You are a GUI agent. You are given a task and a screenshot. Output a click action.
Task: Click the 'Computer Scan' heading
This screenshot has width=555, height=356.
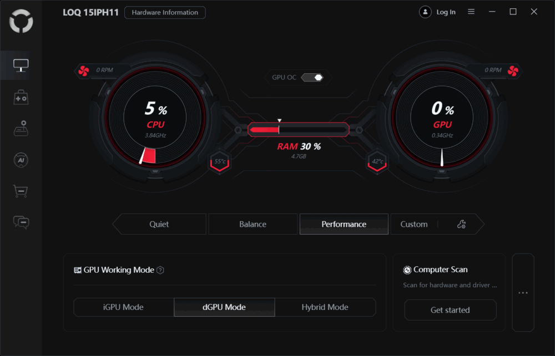[440, 269]
